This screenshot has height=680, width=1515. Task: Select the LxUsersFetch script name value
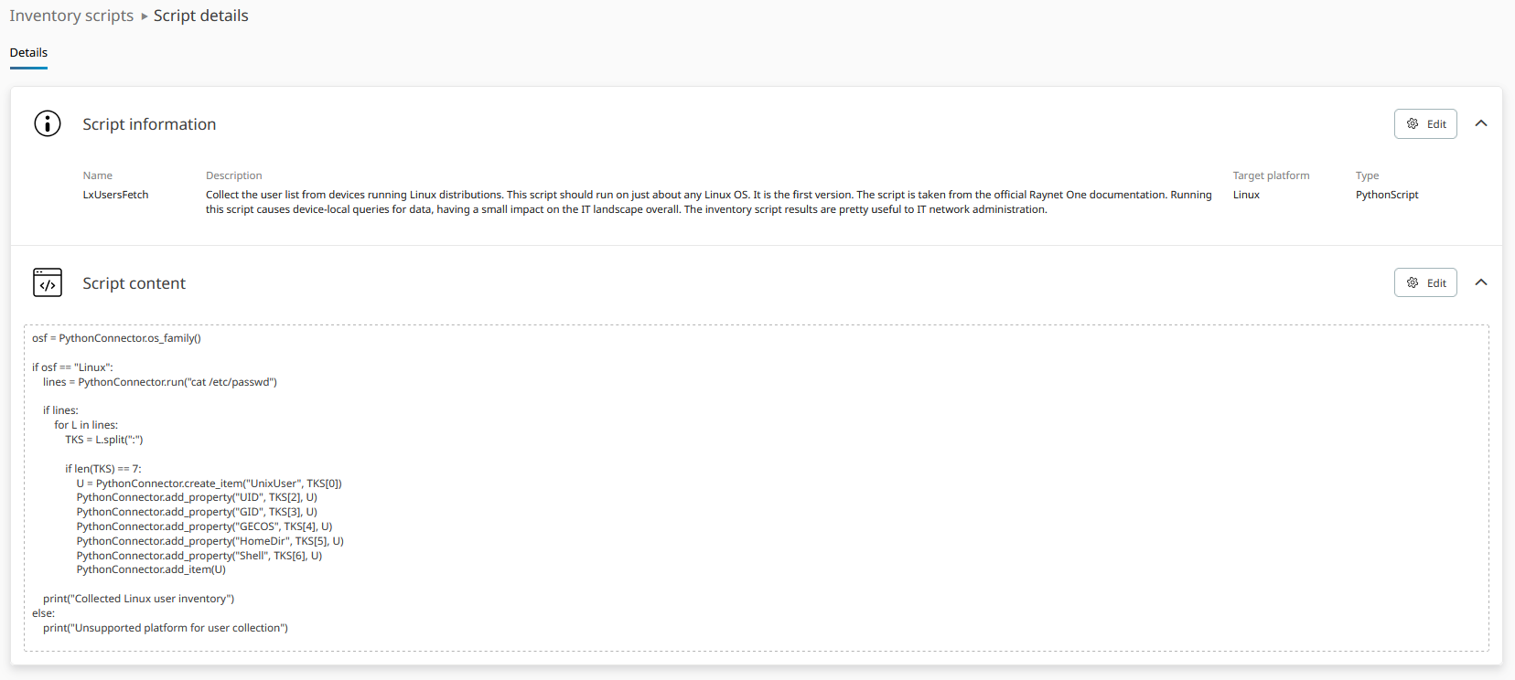[115, 195]
